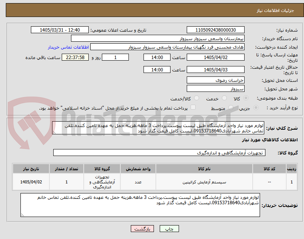Select the متوسط purchase type radio
Image resolution: width=304 pixels, height=239 pixels.
[x=231, y=108]
